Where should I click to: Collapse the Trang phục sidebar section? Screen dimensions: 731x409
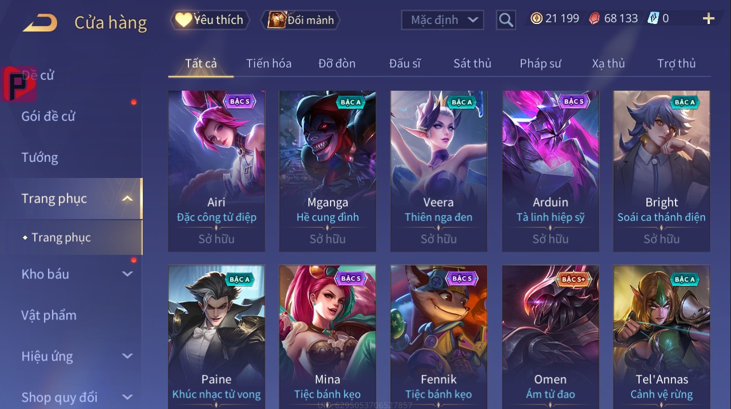click(127, 199)
